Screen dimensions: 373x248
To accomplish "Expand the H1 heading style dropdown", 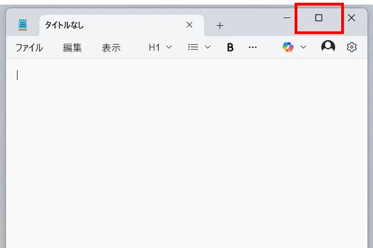I will 169,47.
